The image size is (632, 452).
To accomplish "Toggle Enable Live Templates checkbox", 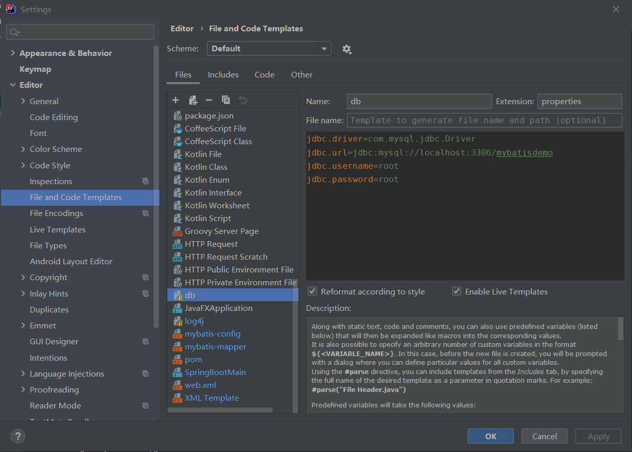I will (456, 291).
